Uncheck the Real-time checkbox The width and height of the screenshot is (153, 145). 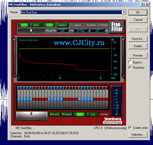(130, 67)
